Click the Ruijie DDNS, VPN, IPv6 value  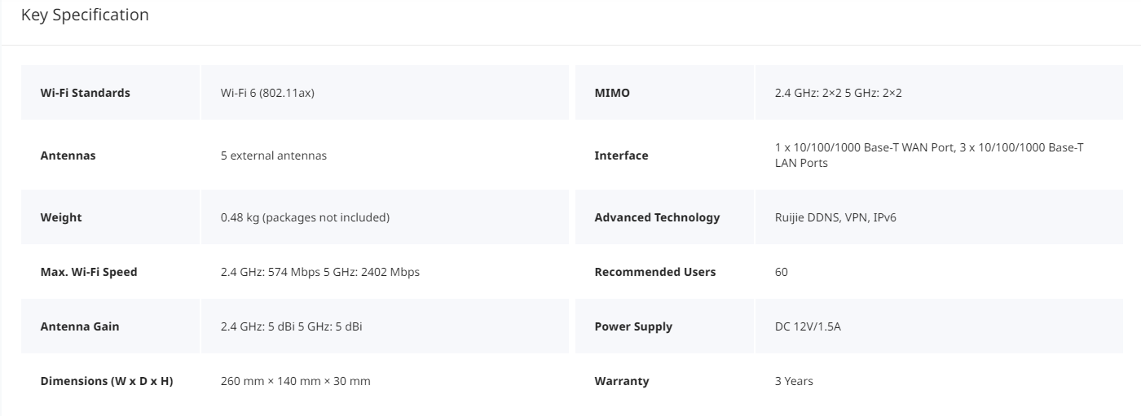836,217
